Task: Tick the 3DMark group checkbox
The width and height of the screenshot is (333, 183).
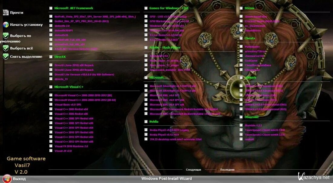Action: (241, 78)
